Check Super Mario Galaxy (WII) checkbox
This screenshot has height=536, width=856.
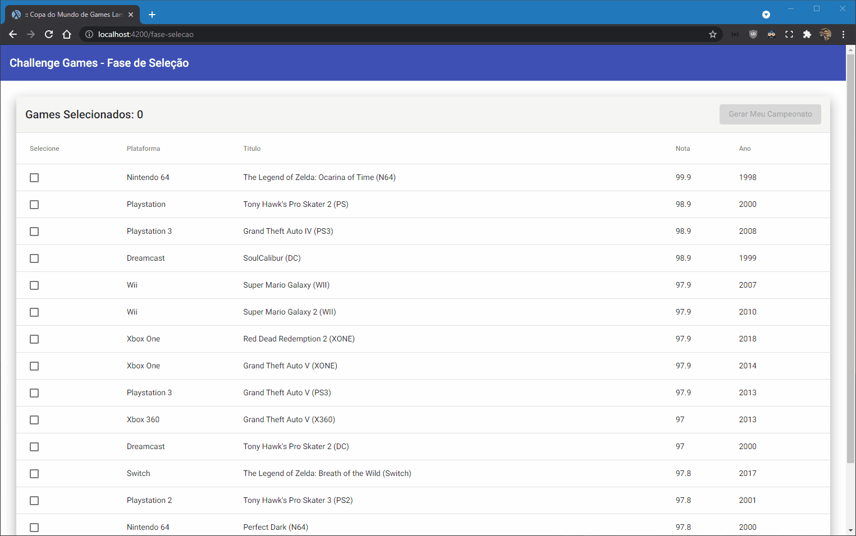(x=34, y=285)
